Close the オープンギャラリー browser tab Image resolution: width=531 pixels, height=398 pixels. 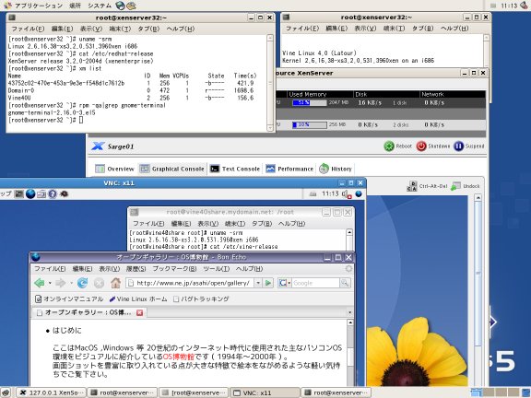point(139,312)
